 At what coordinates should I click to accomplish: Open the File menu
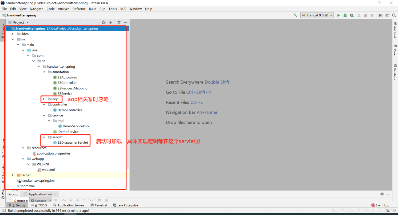pos(4,9)
